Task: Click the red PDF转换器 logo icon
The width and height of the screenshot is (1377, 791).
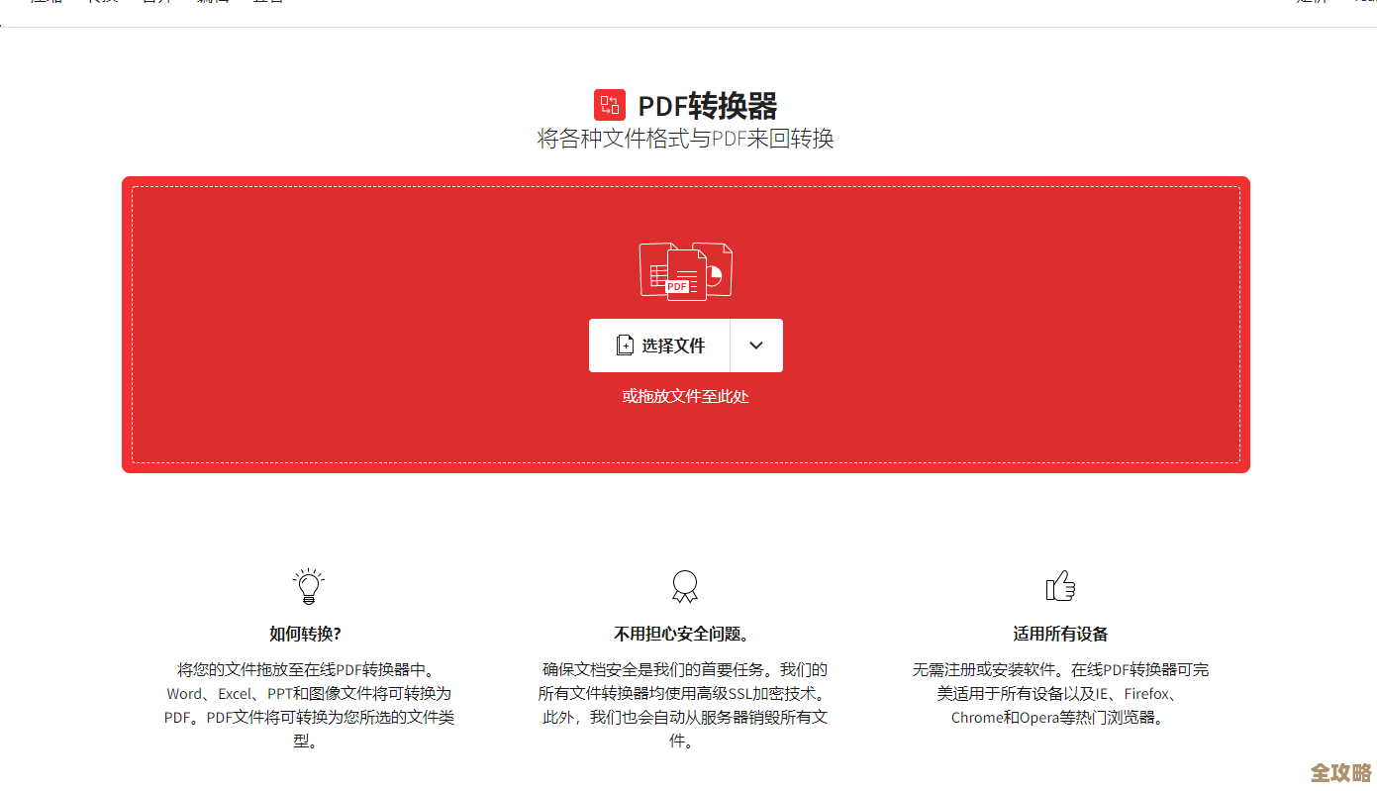Action: coord(610,104)
